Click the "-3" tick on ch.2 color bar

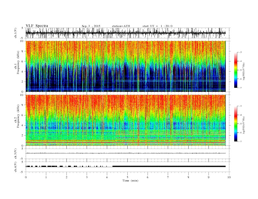point(240,106)
